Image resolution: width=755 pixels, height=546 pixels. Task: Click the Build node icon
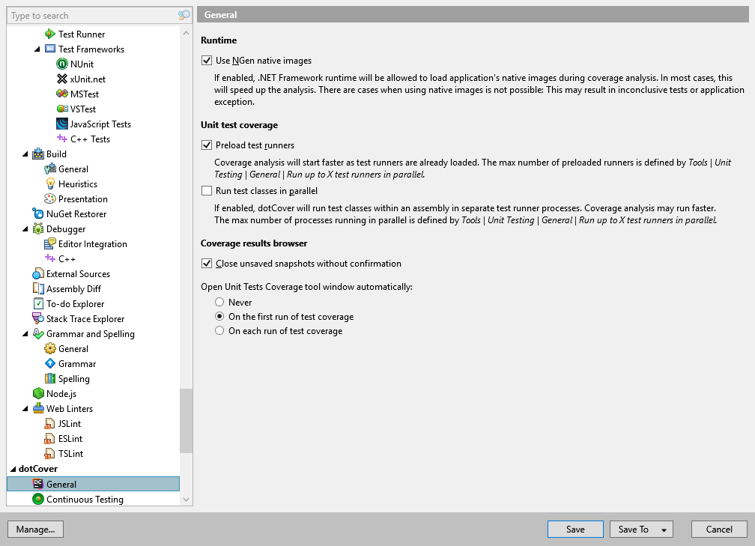point(38,154)
